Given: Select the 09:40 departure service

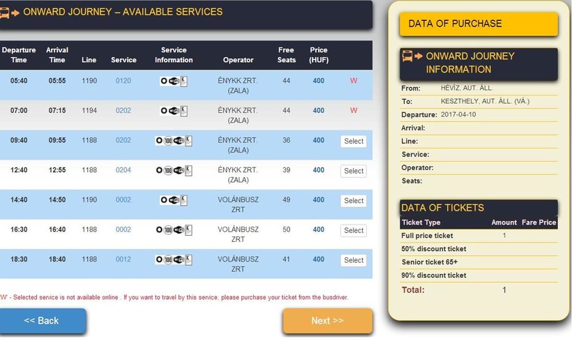Looking at the screenshot, I should click(x=354, y=141).
